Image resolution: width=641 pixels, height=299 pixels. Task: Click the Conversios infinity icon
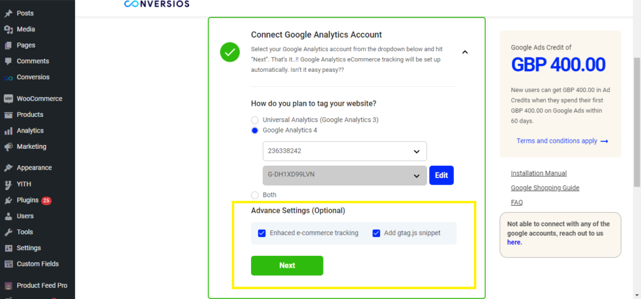8,77
